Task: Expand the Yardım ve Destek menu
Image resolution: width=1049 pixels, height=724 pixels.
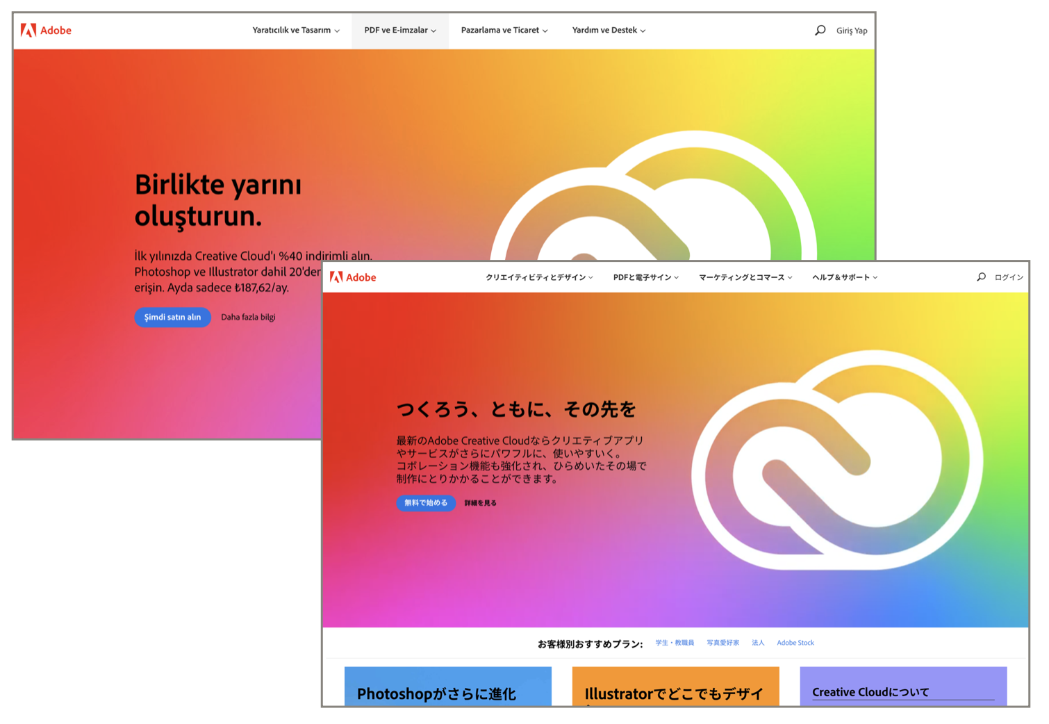Action: coord(609,31)
